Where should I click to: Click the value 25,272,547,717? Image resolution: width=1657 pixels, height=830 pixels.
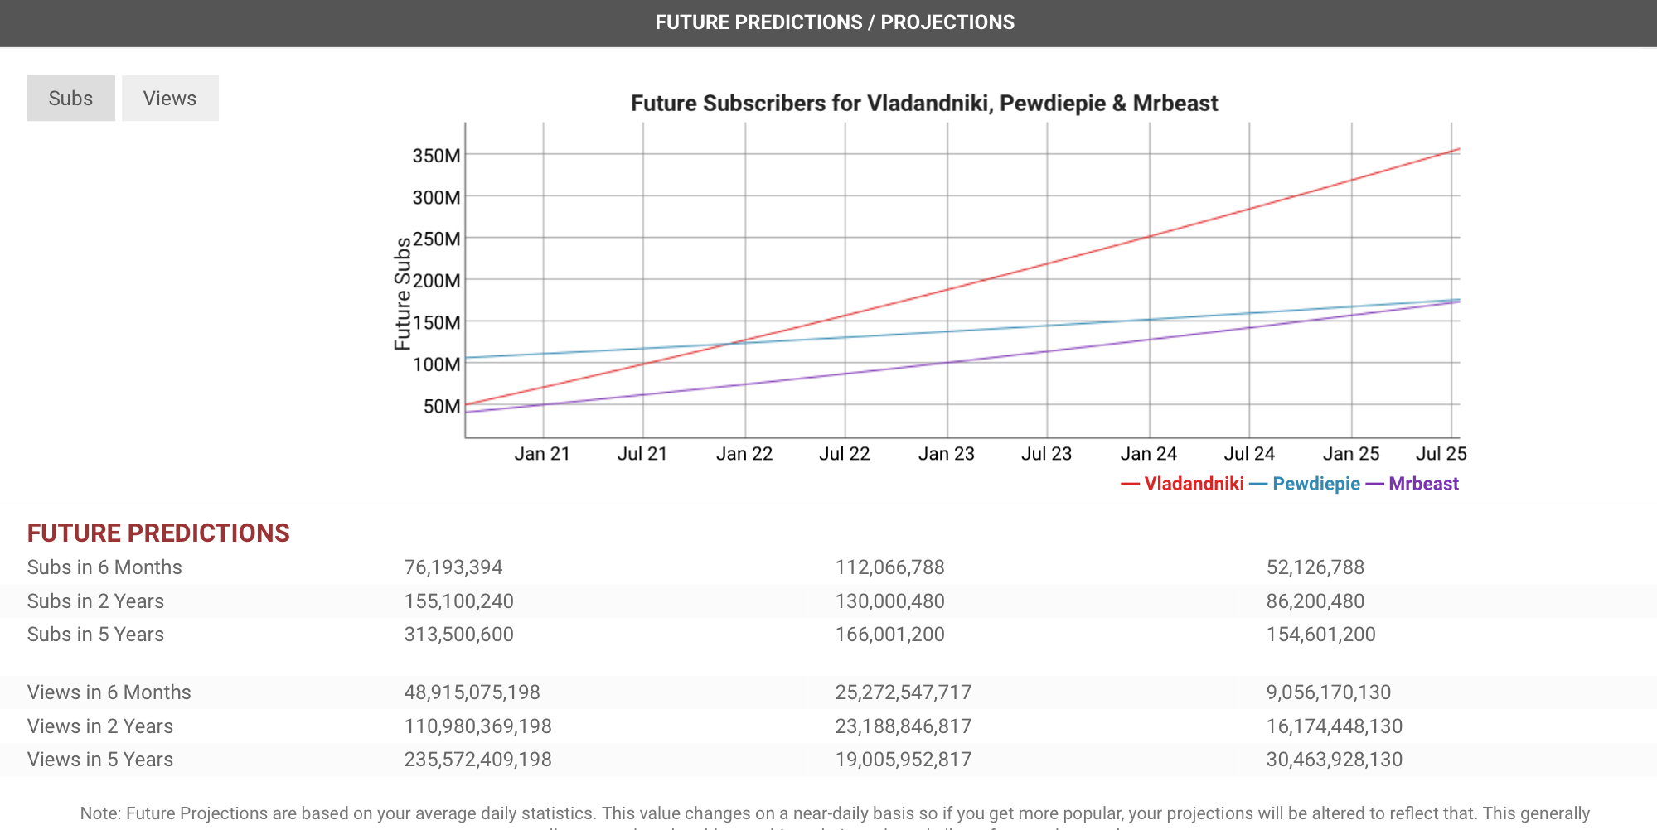904,692
